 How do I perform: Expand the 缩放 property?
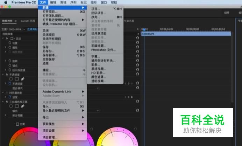coord(5,47)
